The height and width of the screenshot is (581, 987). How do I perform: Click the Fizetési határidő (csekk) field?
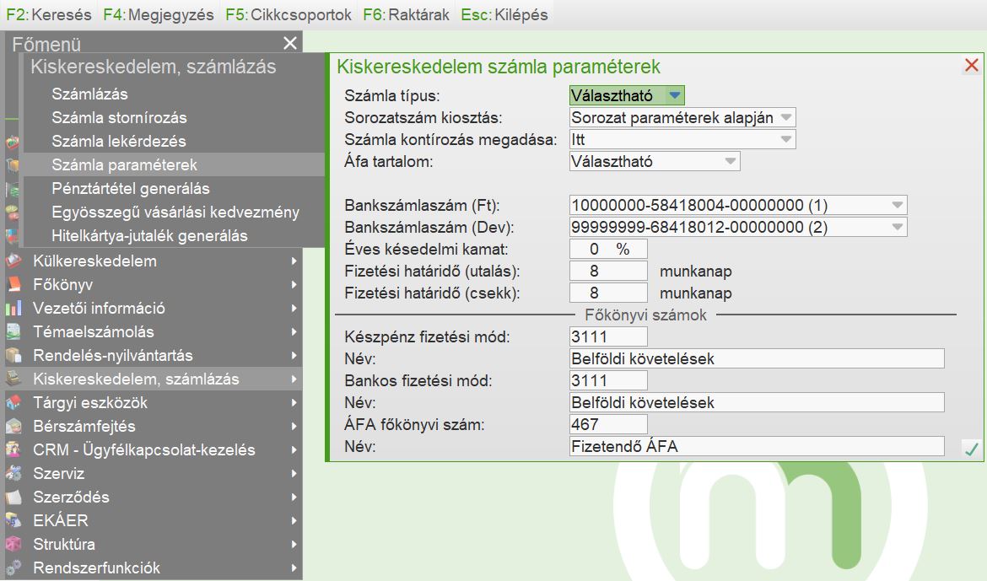(x=608, y=293)
